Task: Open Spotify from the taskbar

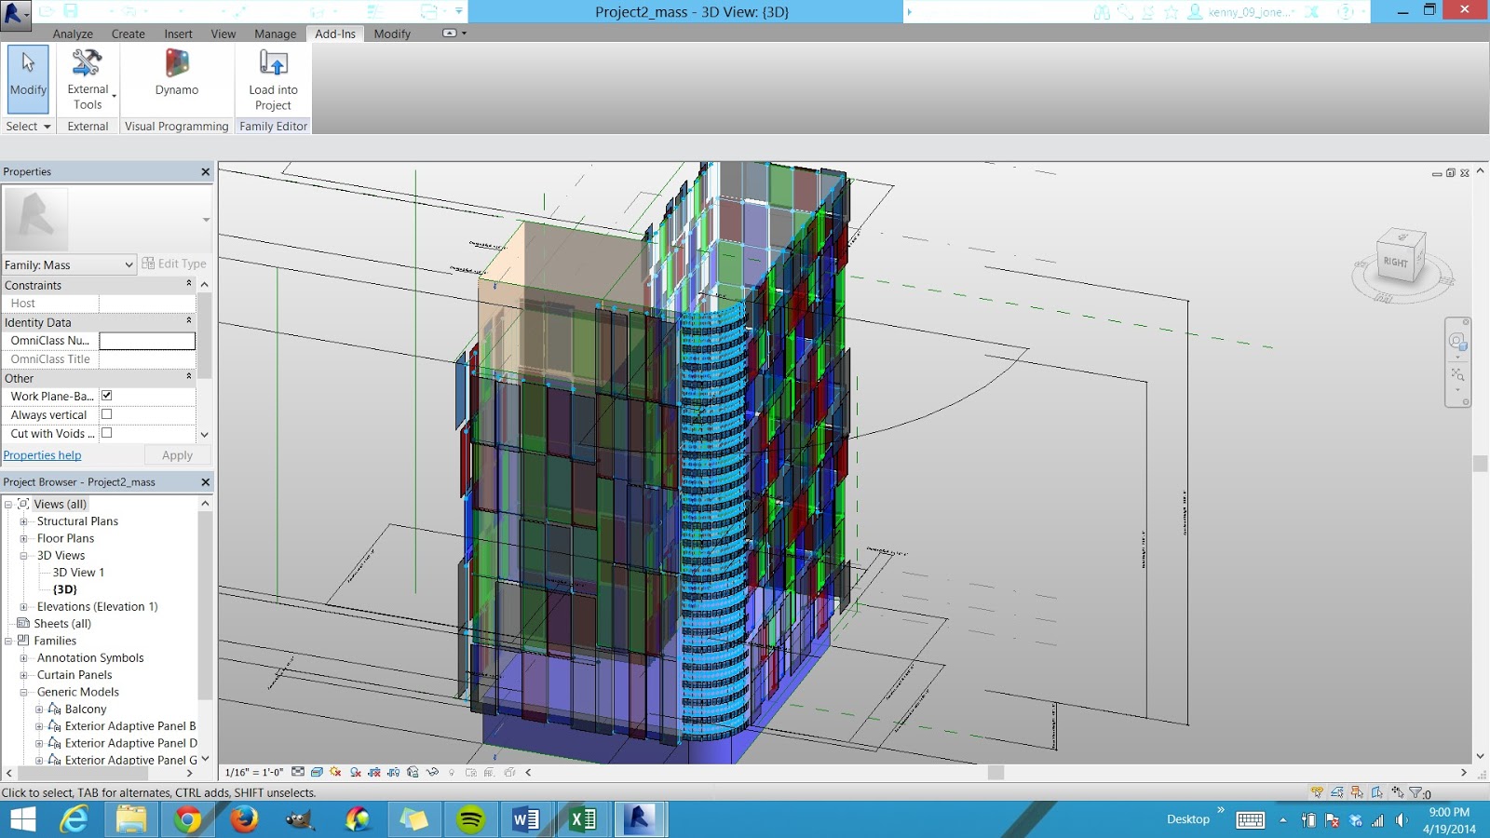Action: [471, 818]
